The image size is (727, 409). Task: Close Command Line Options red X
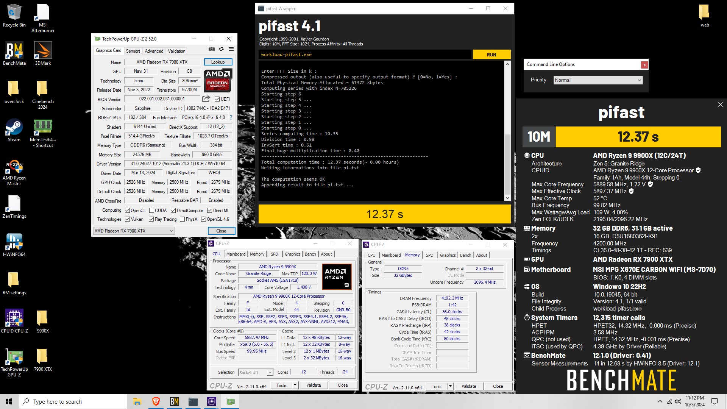(644, 65)
